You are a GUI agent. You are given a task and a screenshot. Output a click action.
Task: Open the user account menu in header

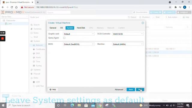184,12
